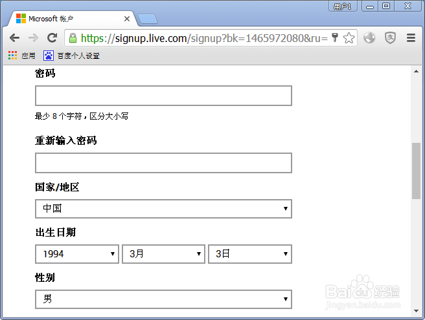Image resolution: width=425 pixels, height=320 pixels.
Task: Click the scrollbar down arrow
Action: (416, 311)
